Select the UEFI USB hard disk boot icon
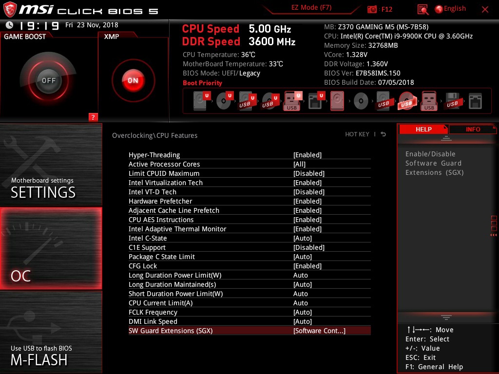This screenshot has width=499, height=374. click(x=248, y=101)
